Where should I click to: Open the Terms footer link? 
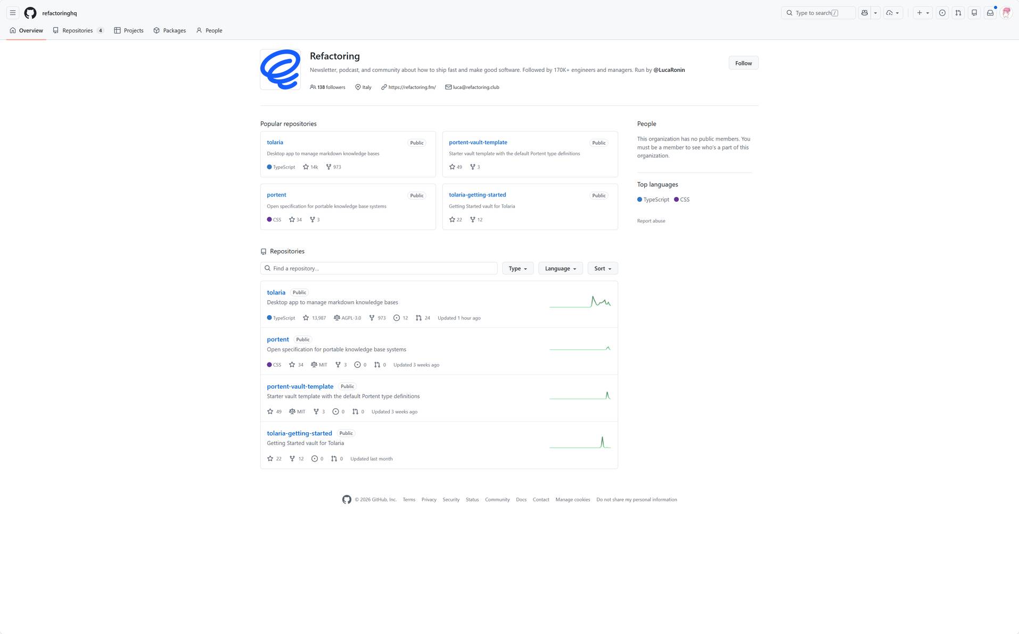pyautogui.click(x=409, y=500)
